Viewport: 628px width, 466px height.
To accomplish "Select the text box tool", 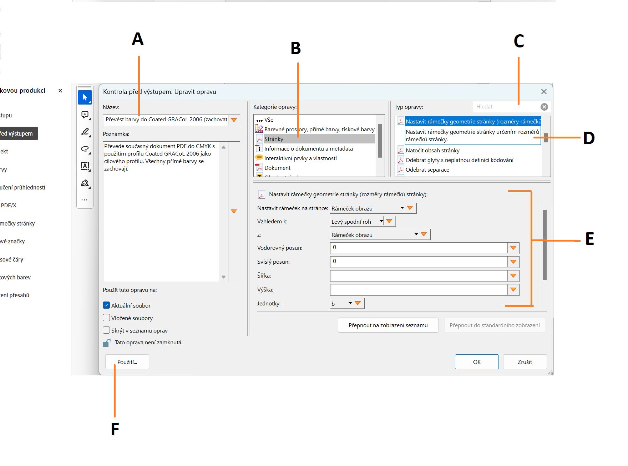I will point(85,166).
